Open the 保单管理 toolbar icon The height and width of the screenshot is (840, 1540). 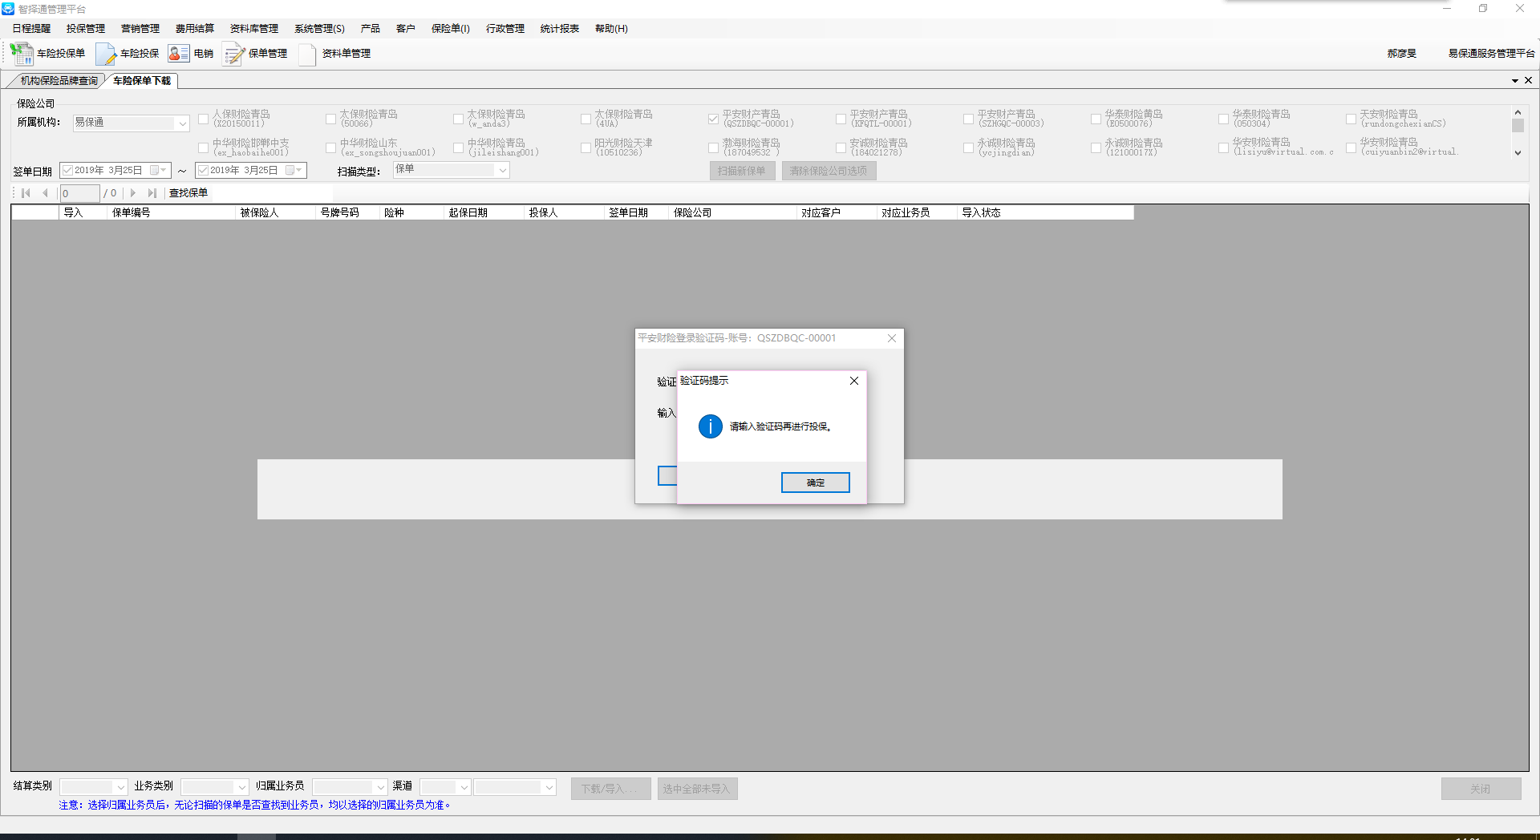[x=255, y=54]
